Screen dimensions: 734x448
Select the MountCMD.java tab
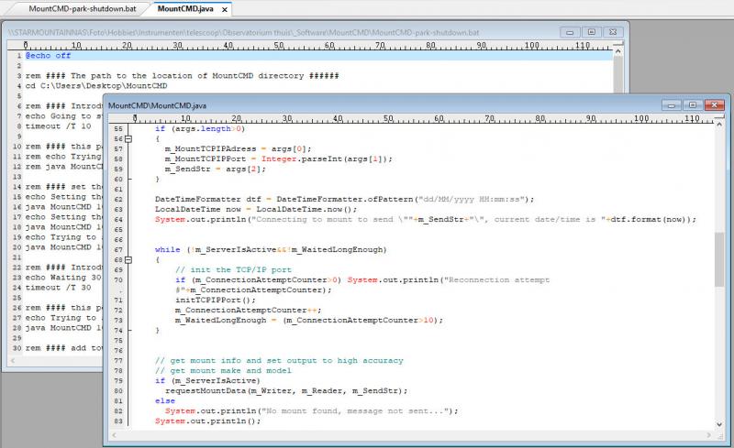click(183, 9)
